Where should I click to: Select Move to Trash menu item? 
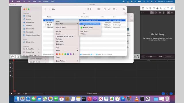pyautogui.click(x=61, y=28)
